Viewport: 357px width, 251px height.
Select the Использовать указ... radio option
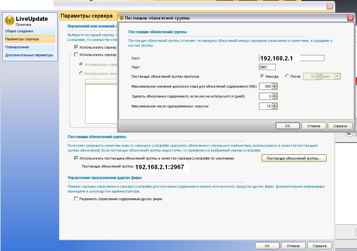81,73
